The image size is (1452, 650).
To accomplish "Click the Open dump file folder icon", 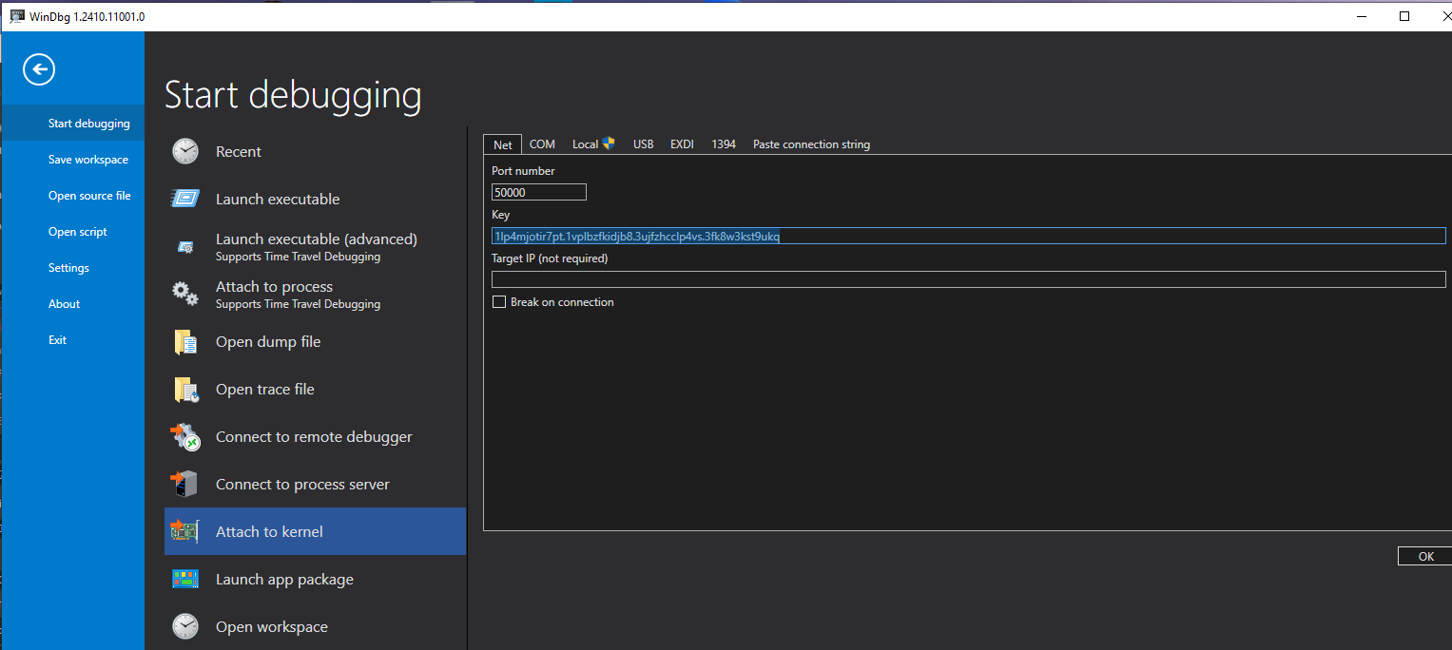I will 185,341.
